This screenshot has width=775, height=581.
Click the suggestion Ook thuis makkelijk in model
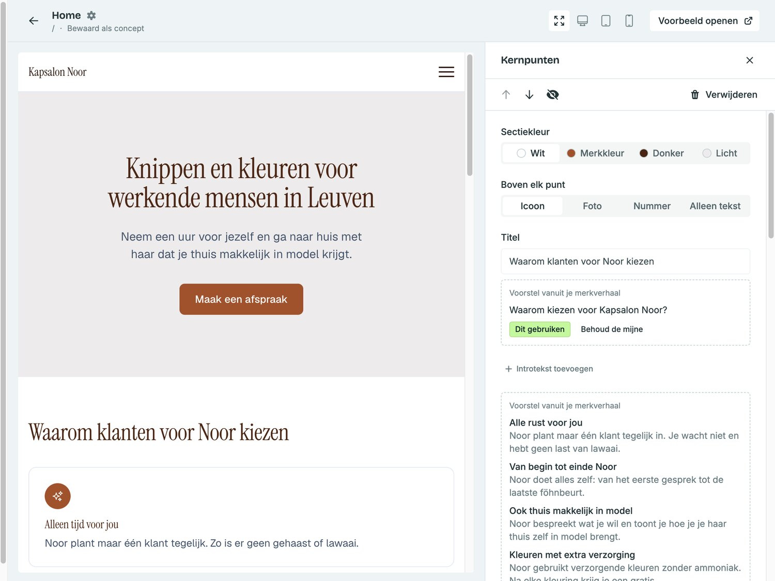570,511
